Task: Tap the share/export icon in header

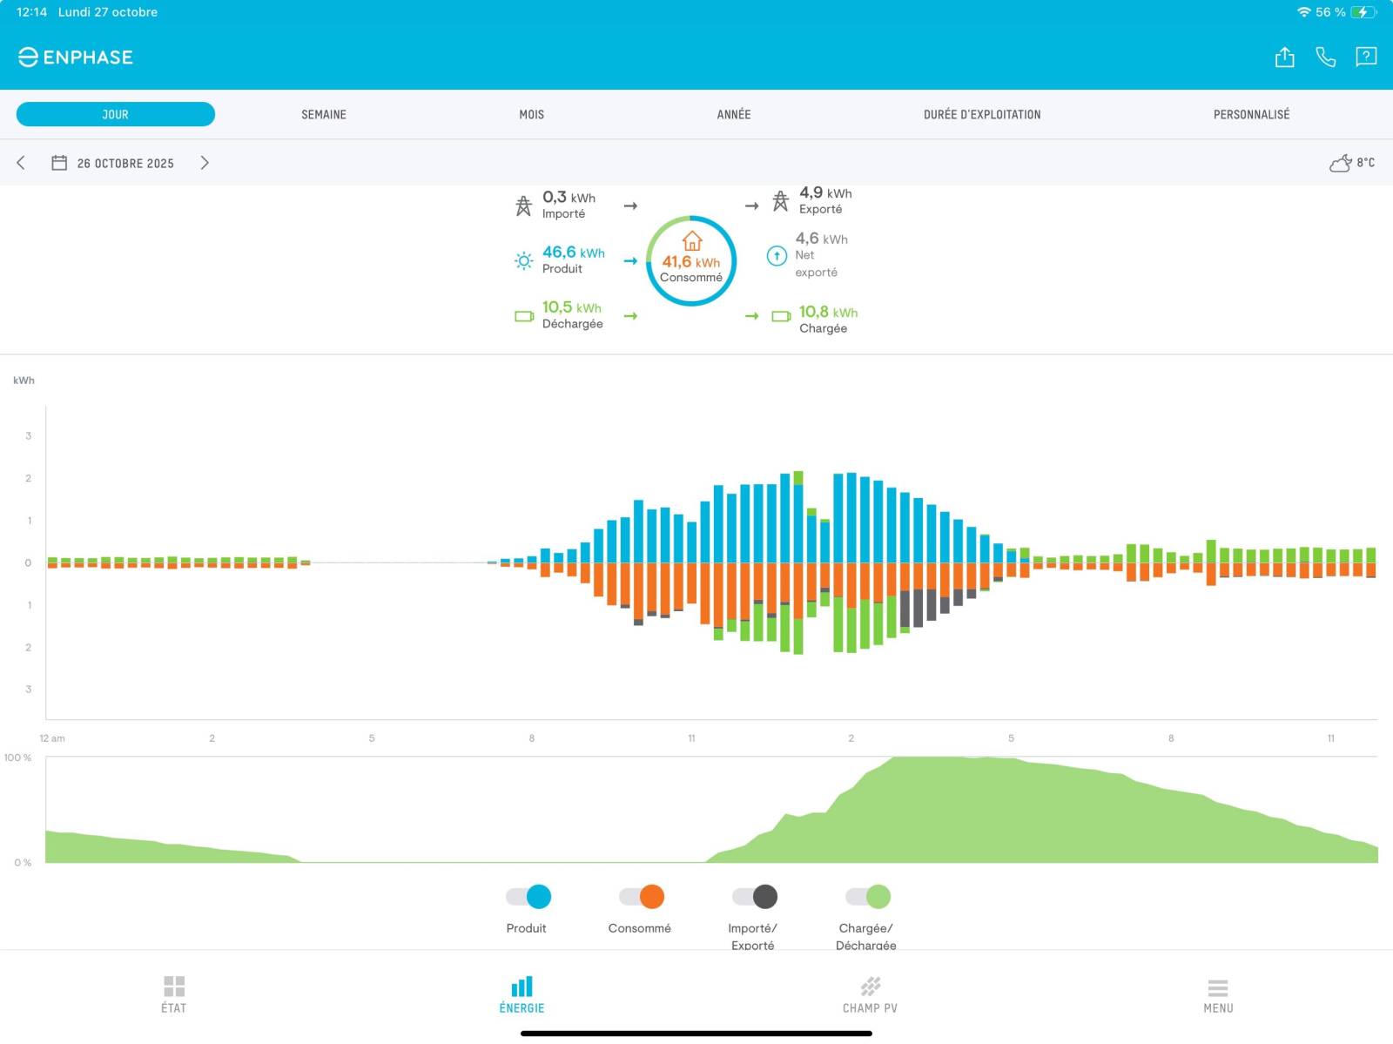Action: (1284, 57)
